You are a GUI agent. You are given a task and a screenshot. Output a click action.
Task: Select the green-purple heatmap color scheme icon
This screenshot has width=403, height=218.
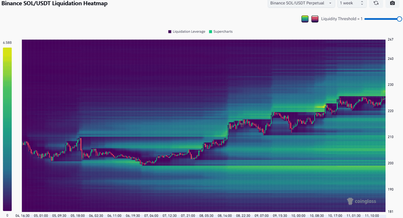tap(305, 19)
